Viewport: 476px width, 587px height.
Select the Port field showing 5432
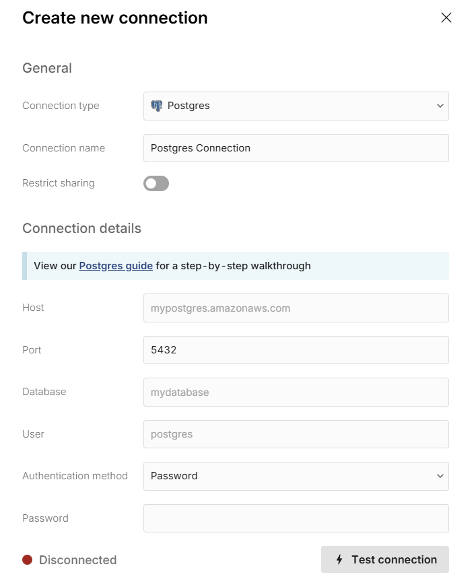pos(296,350)
